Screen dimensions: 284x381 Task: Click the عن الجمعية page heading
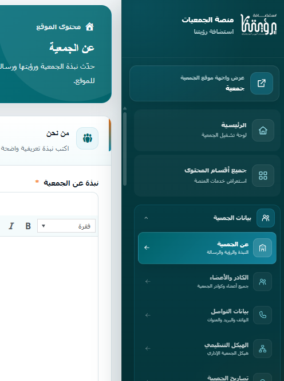point(72,48)
